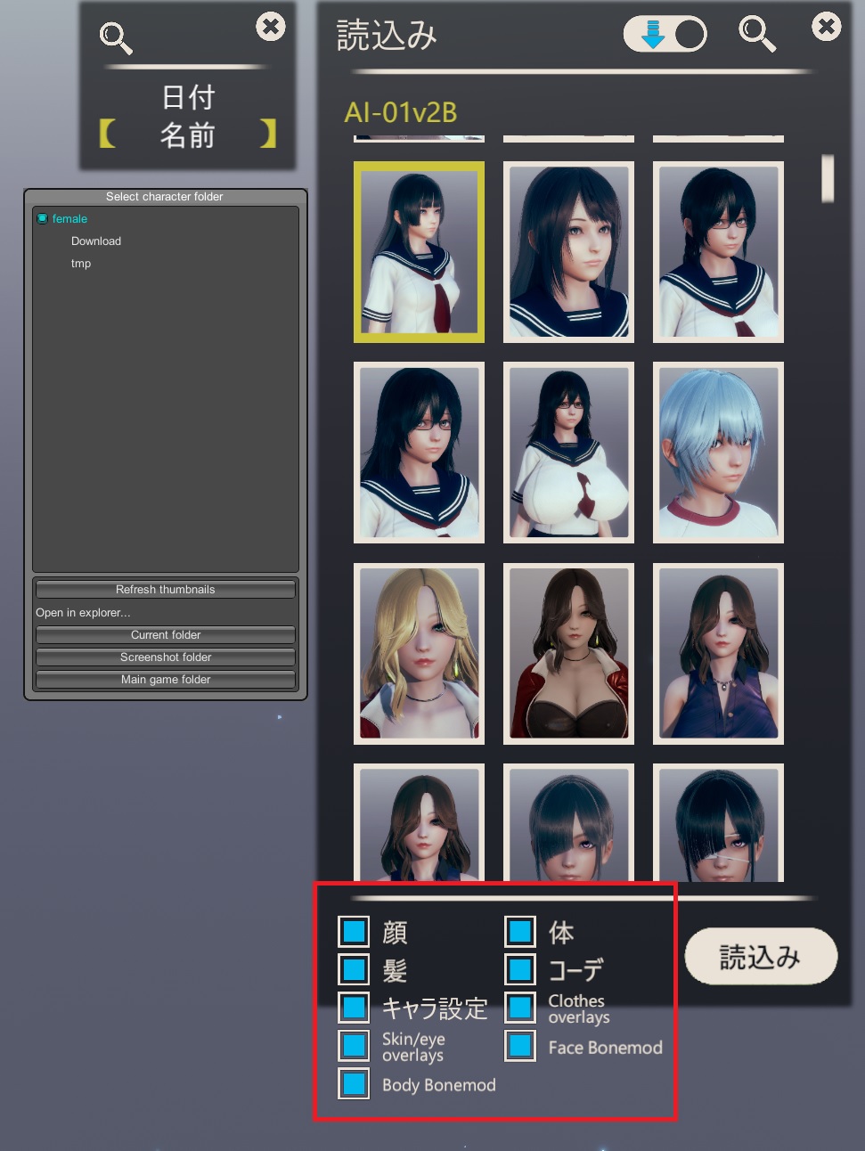The width and height of the screenshot is (865, 1151).
Task: Toggle the download-arrow switch in the 読込み header
Action: [665, 35]
